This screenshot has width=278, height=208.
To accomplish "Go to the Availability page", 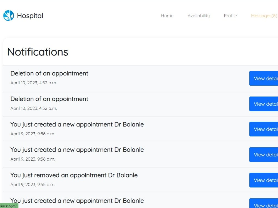I will pyautogui.click(x=198, y=16).
